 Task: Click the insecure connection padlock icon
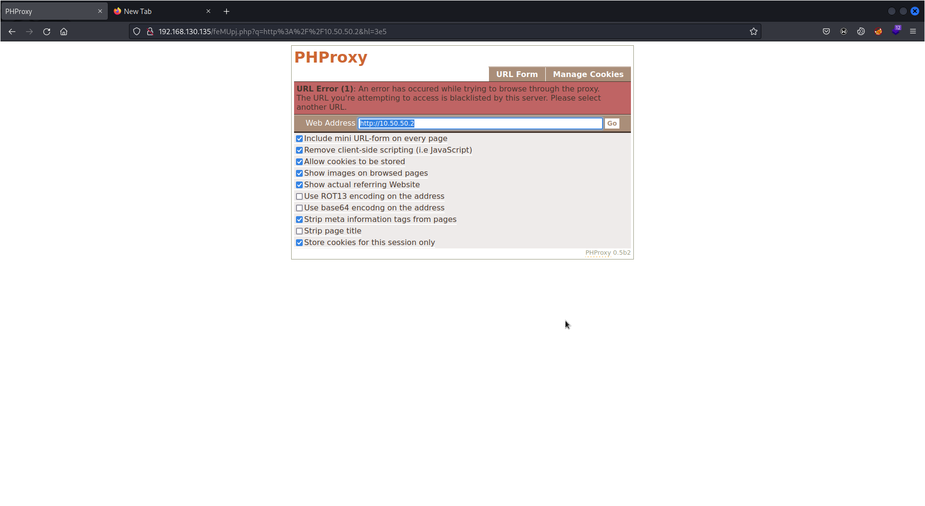(150, 31)
